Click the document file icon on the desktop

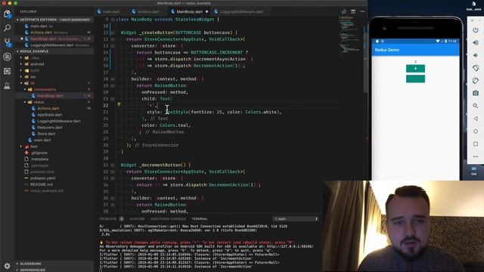point(473,5)
